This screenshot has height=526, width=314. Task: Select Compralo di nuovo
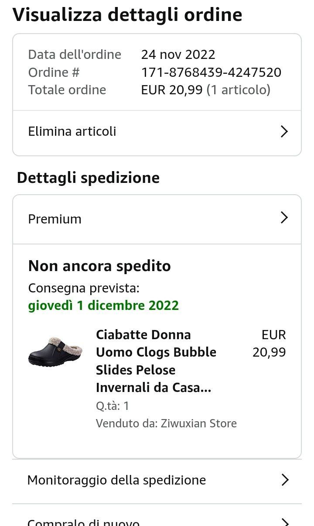coord(83,522)
